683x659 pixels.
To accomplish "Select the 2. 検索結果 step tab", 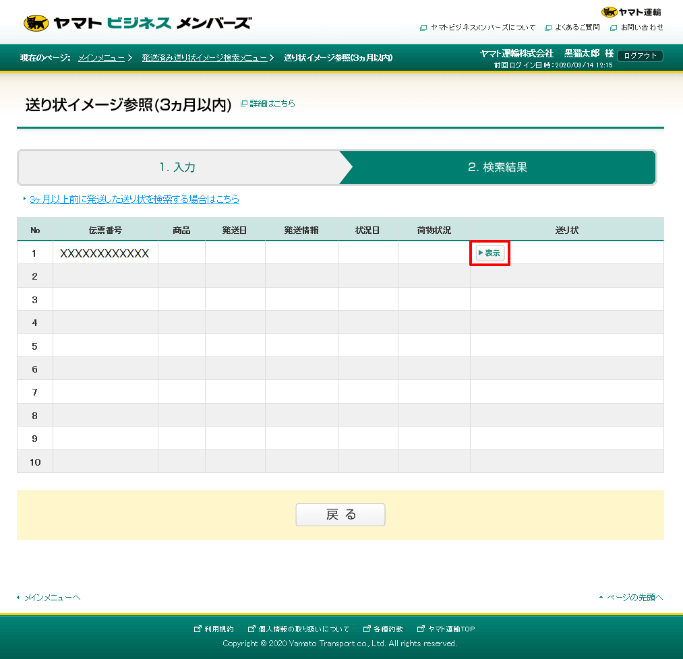I will 499,167.
